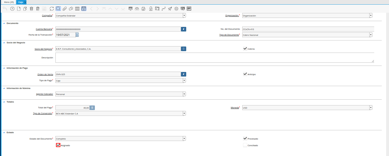Click the undo arrow icon at toolbar start

point(5,9)
